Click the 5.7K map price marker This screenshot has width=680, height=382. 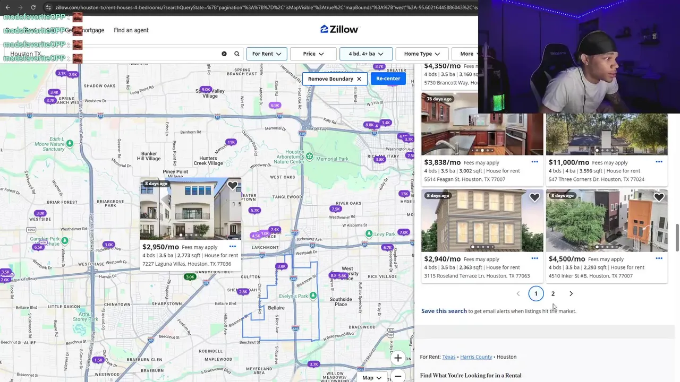click(254, 210)
